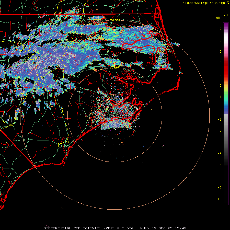Image resolution: width=230 pixels, height=230 pixels.
Task: Click the -7 value on the dB scale
Action: coord(220,188)
